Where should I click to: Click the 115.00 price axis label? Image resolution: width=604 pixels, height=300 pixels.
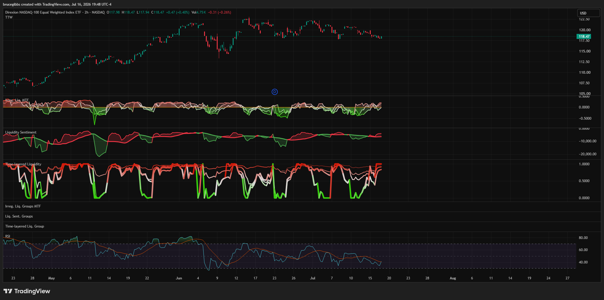point(585,51)
